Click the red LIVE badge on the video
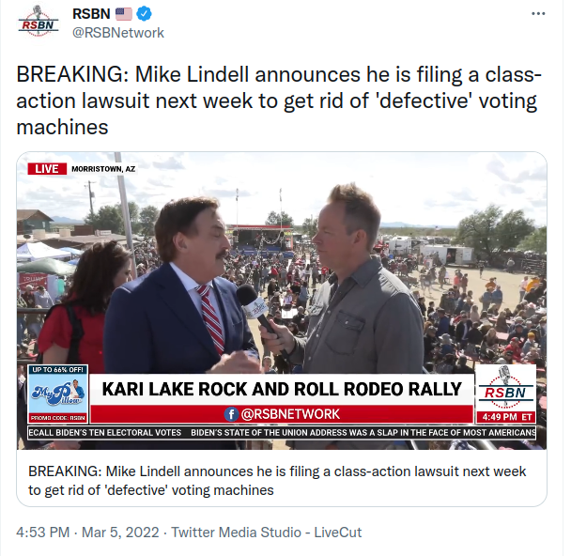Screen dimensions: 571x556 46,169
